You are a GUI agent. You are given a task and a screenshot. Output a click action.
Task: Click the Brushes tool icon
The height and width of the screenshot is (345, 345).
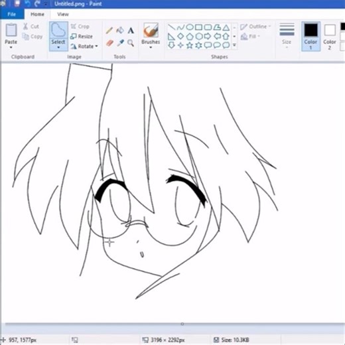click(x=151, y=31)
